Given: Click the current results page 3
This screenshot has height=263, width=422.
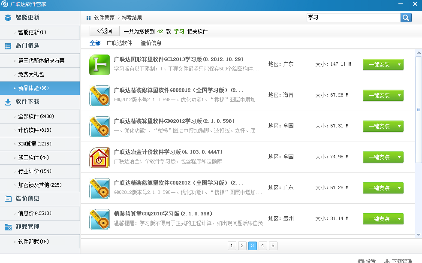Looking at the screenshot, I should [253, 245].
